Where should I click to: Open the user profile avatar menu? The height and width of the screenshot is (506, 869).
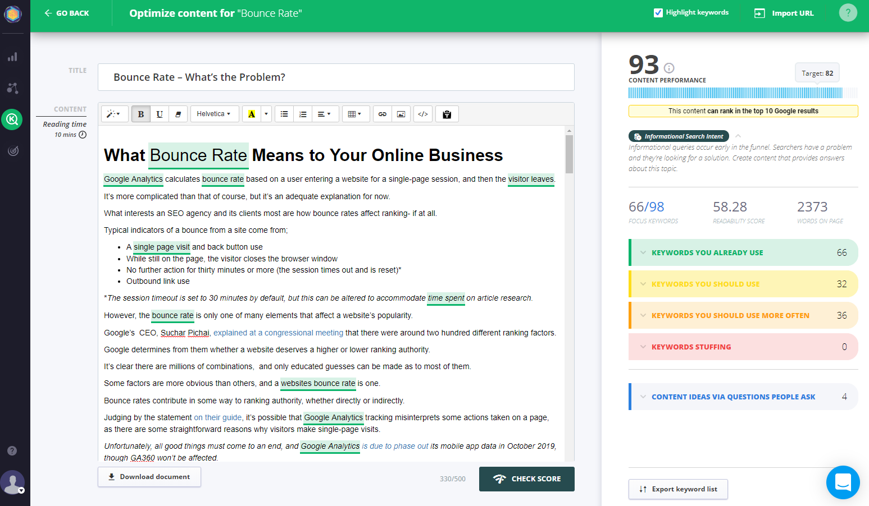[x=12, y=482]
